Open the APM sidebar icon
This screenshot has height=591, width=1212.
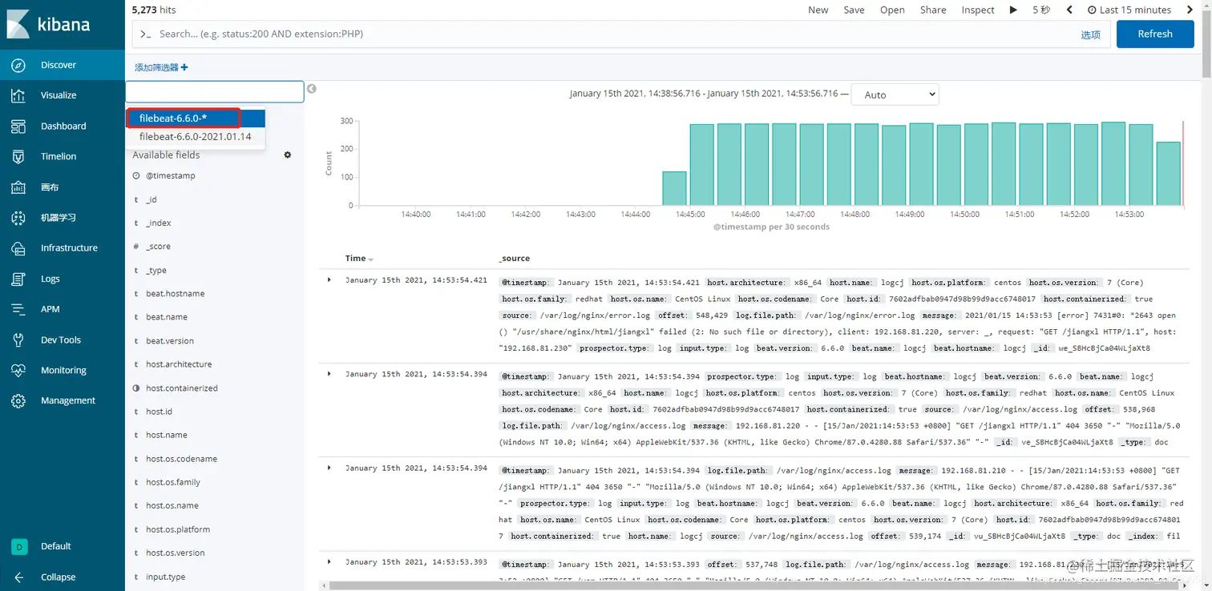coord(18,309)
